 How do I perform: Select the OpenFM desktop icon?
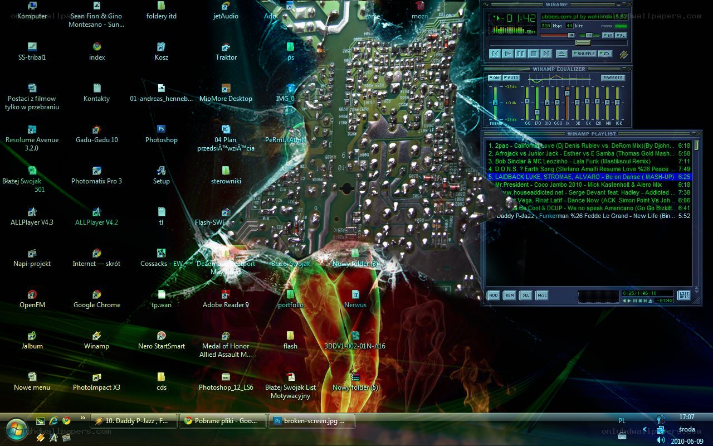click(32, 299)
